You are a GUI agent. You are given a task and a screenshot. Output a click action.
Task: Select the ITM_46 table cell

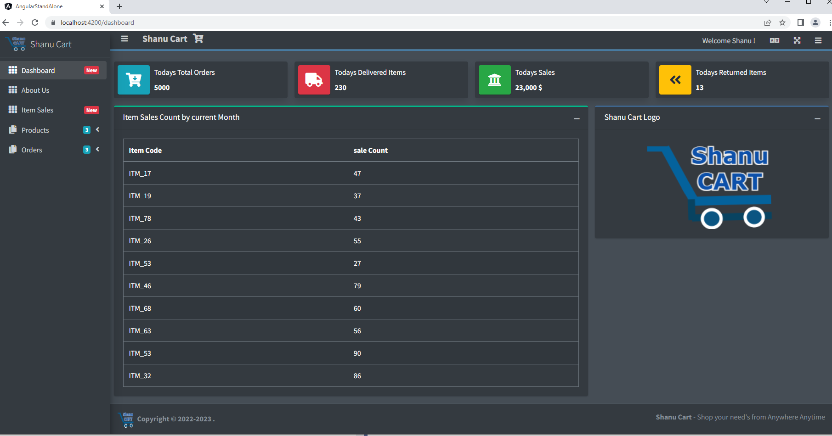pyautogui.click(x=236, y=285)
